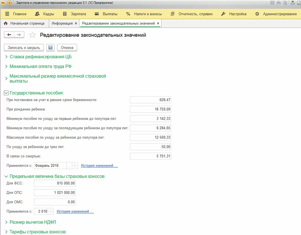The image size is (301, 235).
Task: Click the year field showing 2 018
Action: tap(41, 211)
